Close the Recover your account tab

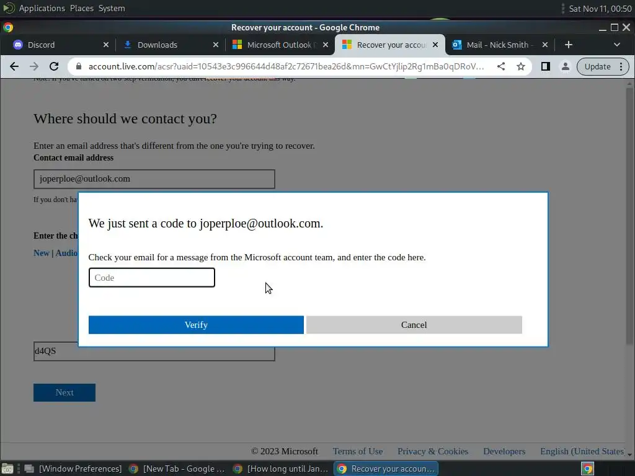click(435, 45)
